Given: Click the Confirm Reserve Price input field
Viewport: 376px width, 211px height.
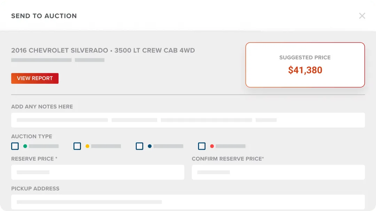Looking at the screenshot, I should click(278, 172).
